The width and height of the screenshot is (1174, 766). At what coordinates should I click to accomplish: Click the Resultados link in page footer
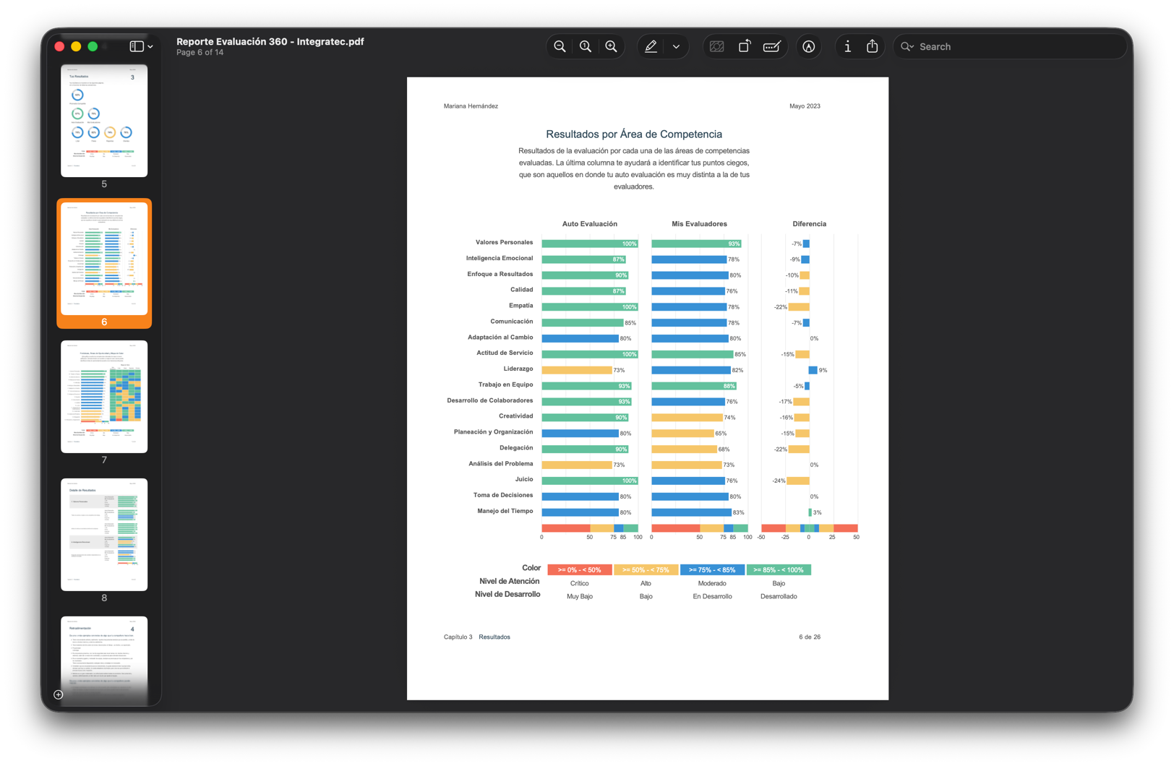coord(494,637)
